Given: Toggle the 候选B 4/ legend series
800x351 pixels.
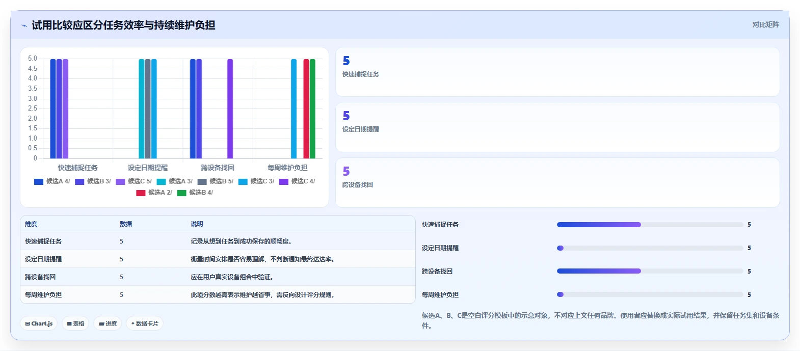Looking at the screenshot, I should click(195, 193).
